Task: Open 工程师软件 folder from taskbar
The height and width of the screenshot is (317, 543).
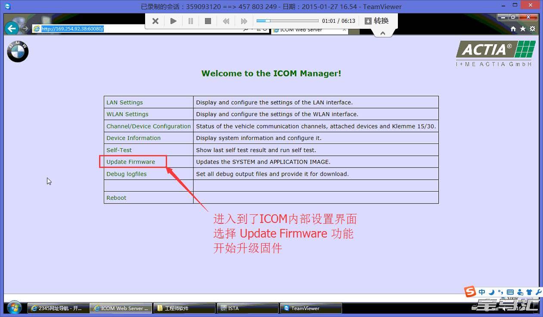Action: pyautogui.click(x=184, y=308)
